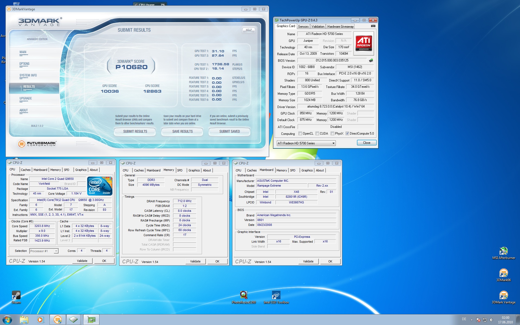520x325 pixels.
Task: Open Graphics tab in CPU-Z Mainboard window
Action: tap(307, 170)
